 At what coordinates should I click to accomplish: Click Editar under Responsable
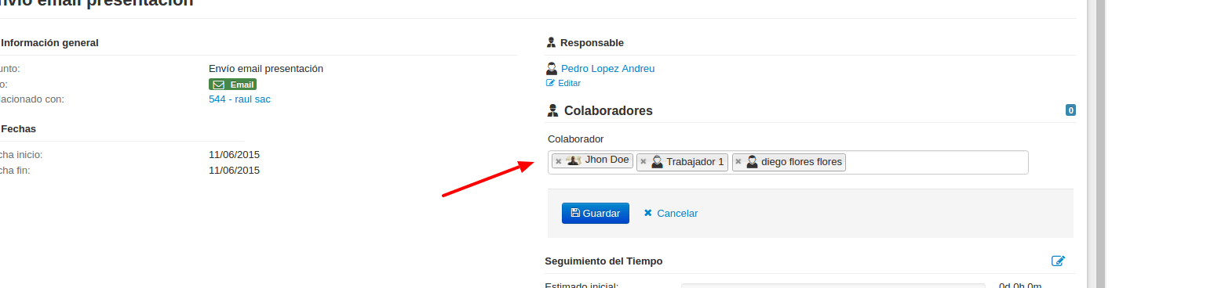click(569, 83)
